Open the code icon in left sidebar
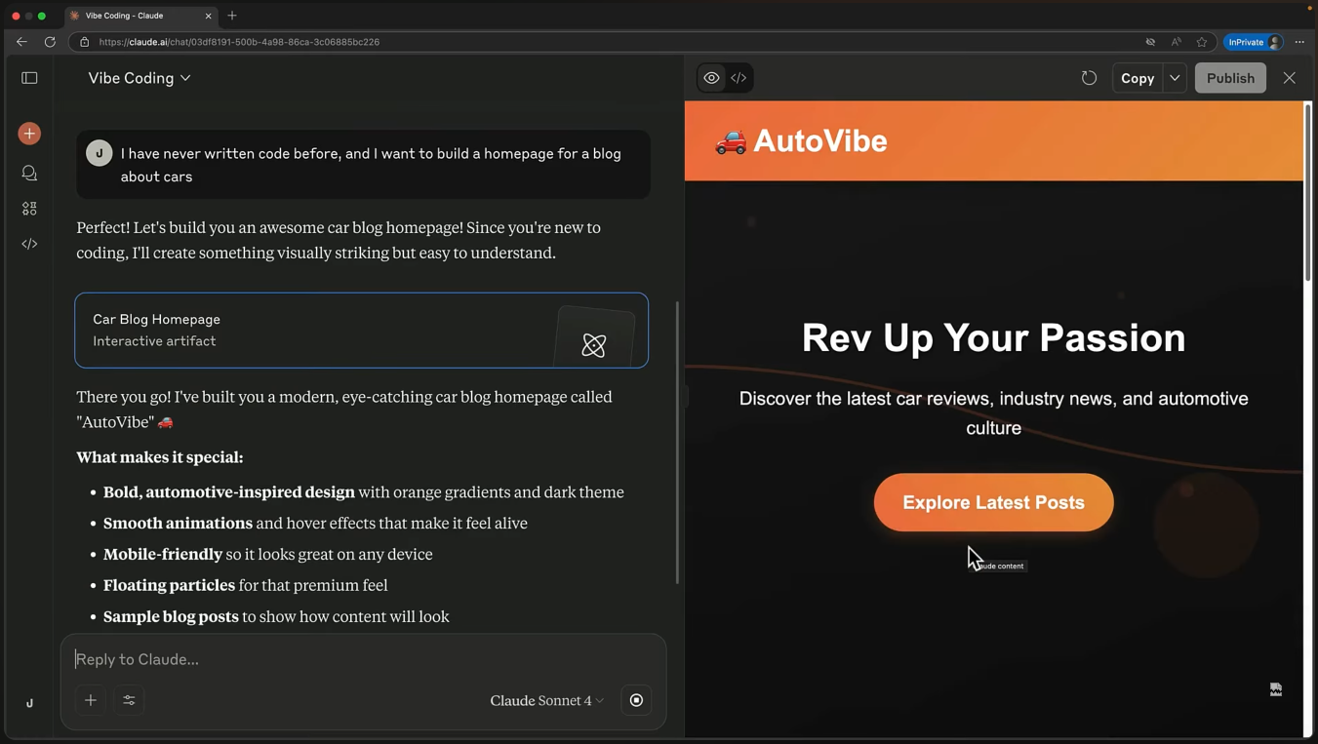 [x=29, y=244]
